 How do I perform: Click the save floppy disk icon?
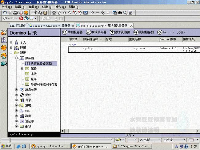pos(10,13)
